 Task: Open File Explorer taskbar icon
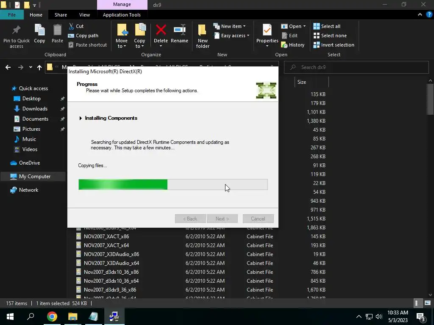coord(73,317)
